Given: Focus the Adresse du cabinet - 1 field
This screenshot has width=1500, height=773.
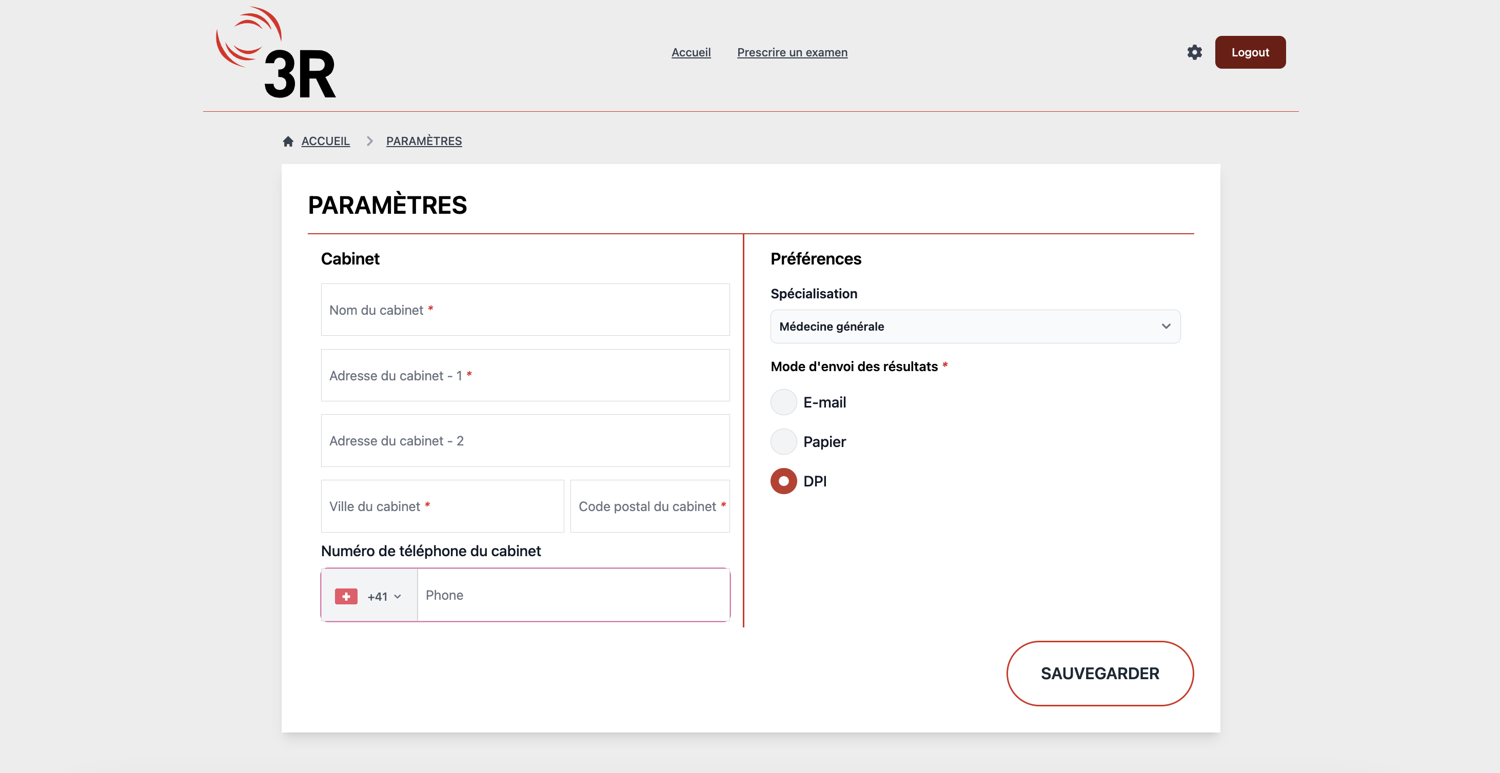Looking at the screenshot, I should (525, 375).
